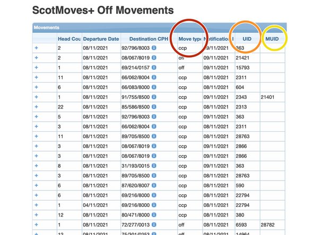314x235 pixels.
Task: Sort by the Head Count column header
Action: pos(69,39)
